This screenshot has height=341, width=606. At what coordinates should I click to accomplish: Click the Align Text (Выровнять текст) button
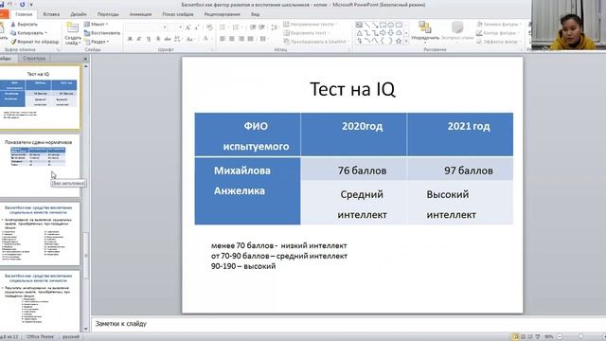point(306,33)
